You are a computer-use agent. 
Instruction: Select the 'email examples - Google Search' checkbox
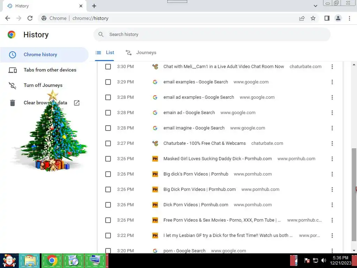coord(108,82)
